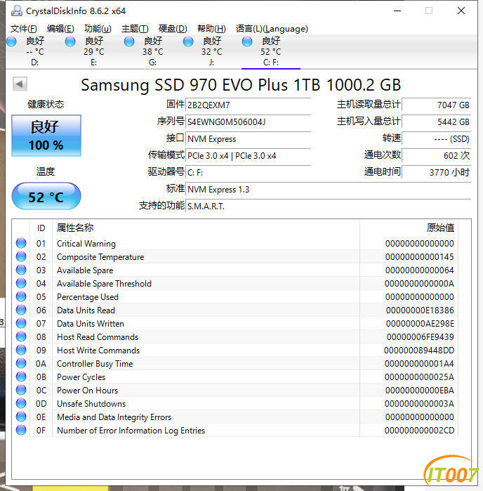Click status circle for Host Write Commands
The height and width of the screenshot is (491, 483).
click(21, 350)
